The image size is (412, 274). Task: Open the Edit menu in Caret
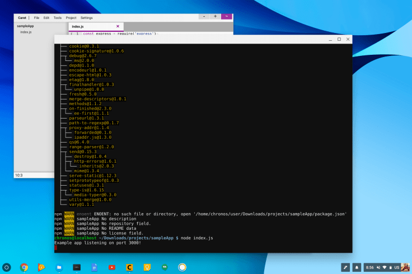pos(46,18)
